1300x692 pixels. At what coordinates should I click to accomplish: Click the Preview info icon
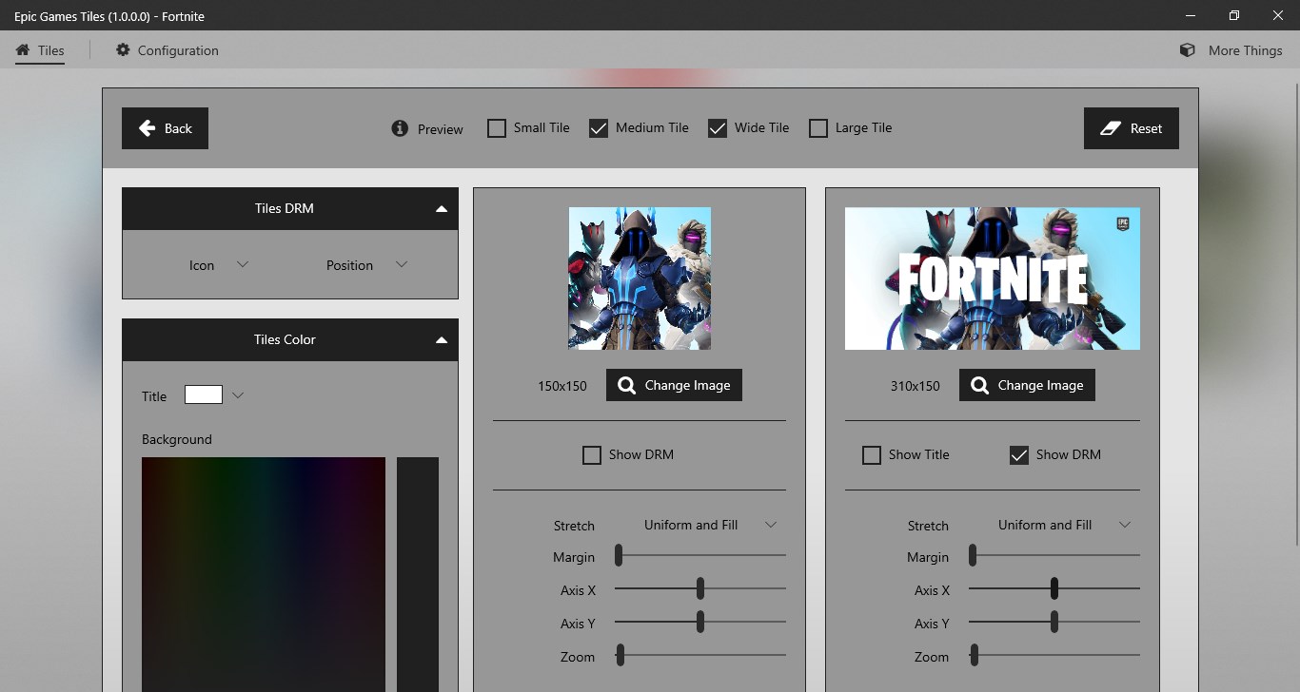click(400, 128)
